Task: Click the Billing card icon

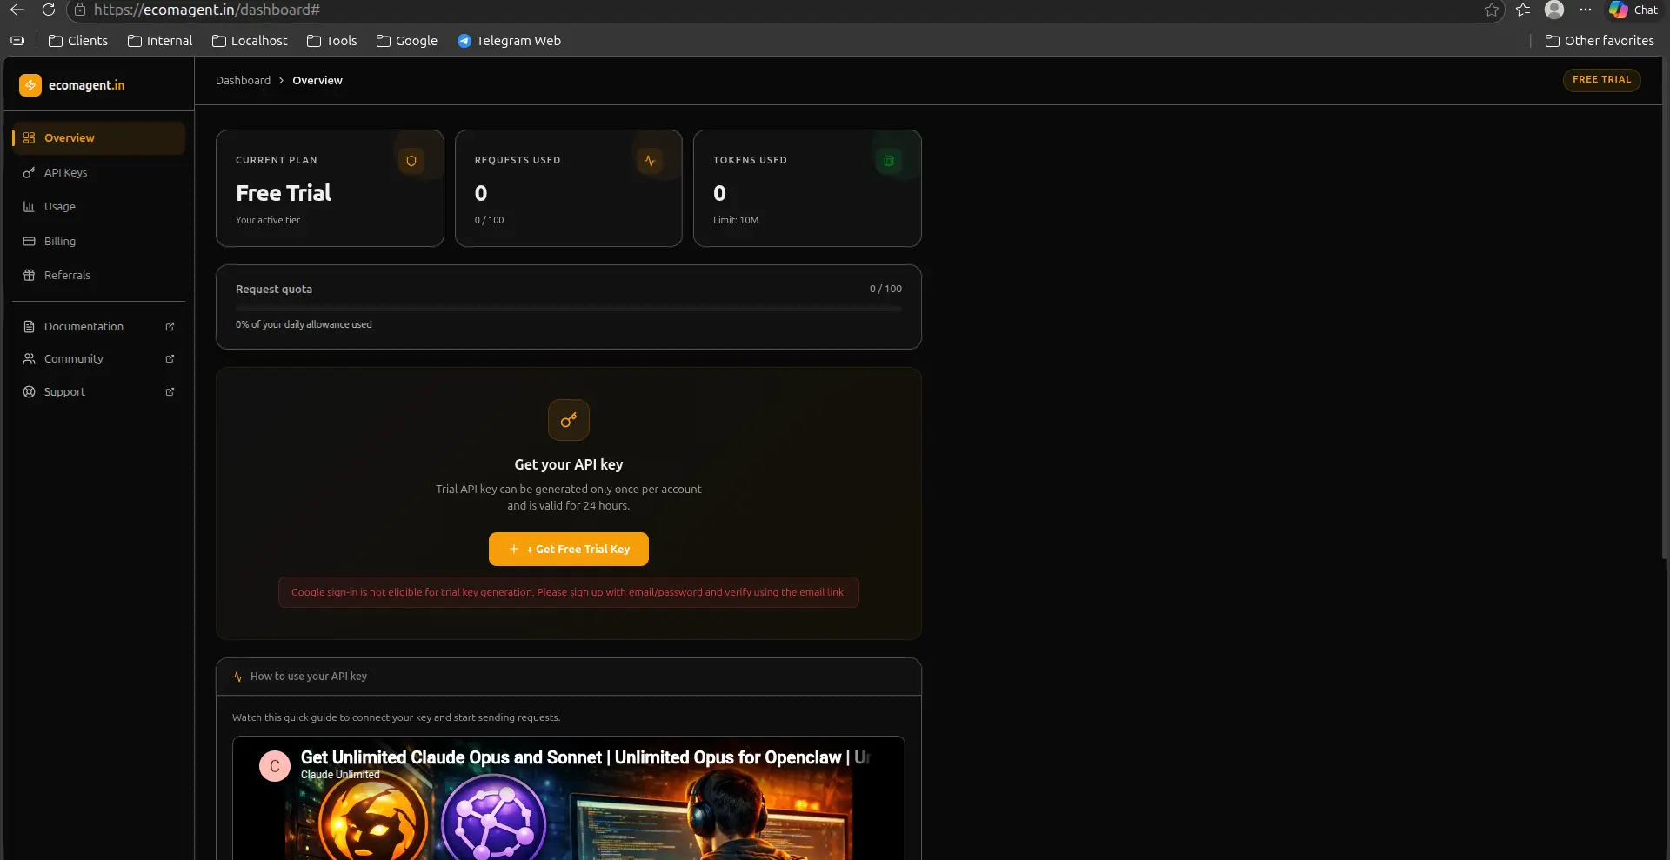Action: (29, 241)
